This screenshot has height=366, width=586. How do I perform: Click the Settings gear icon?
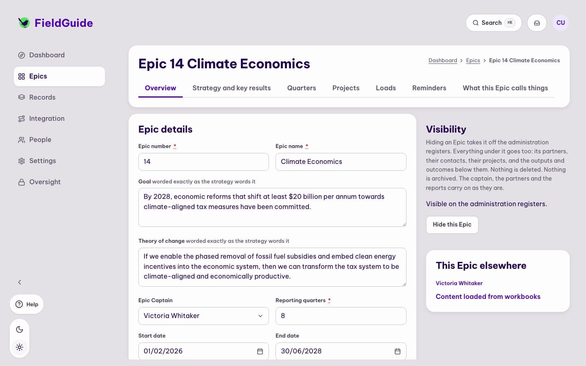(22, 161)
